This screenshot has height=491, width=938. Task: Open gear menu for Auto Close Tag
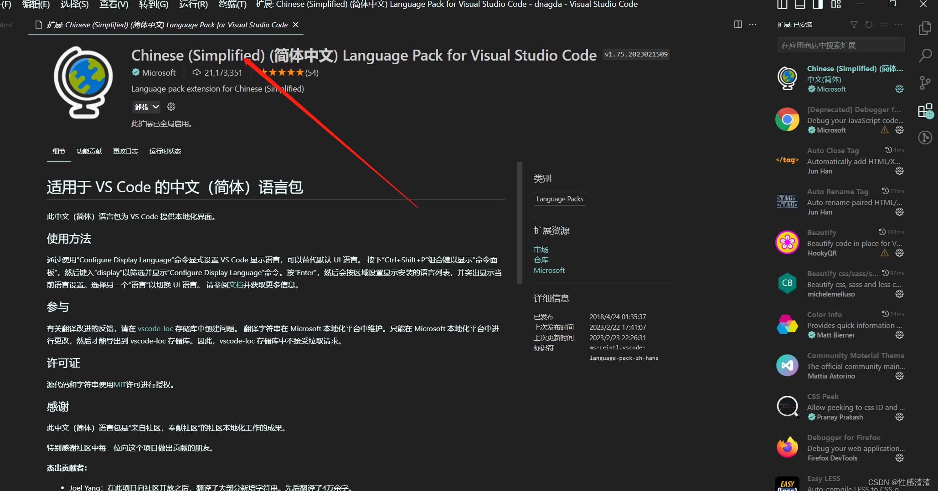(x=899, y=171)
